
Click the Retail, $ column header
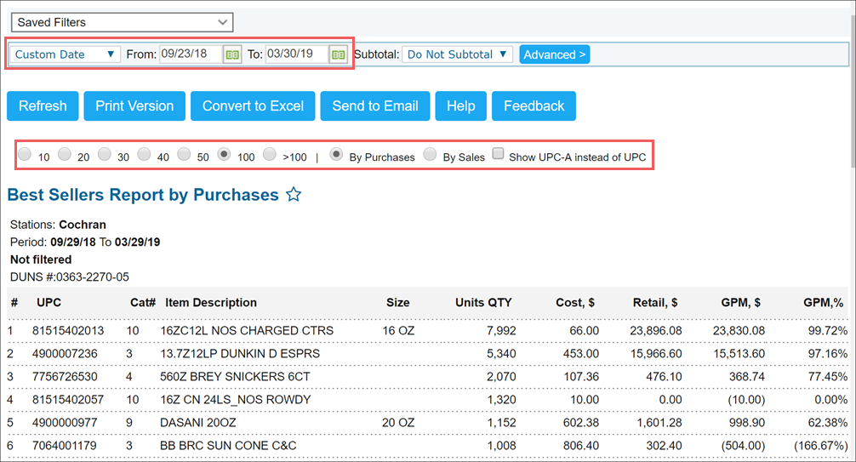point(655,303)
